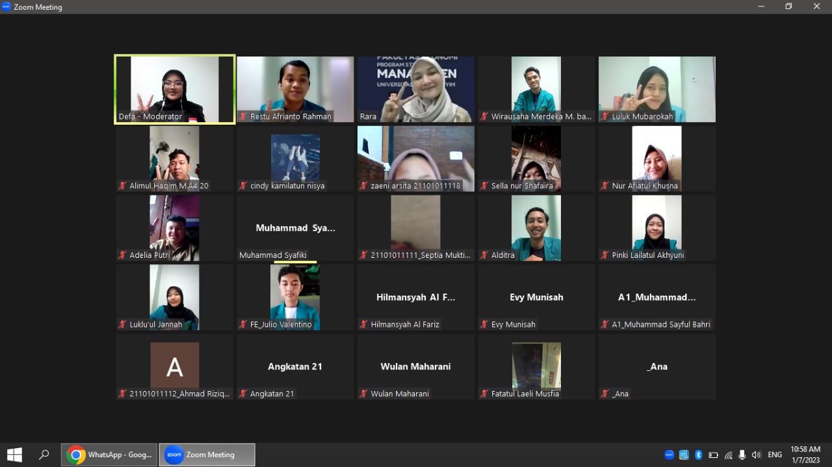Open the taskbar search magnifier
Screen dimensions: 832x467
[44, 455]
